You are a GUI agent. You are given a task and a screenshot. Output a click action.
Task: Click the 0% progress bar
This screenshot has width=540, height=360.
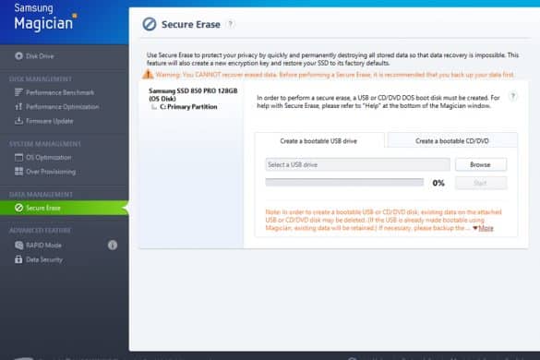point(344,182)
